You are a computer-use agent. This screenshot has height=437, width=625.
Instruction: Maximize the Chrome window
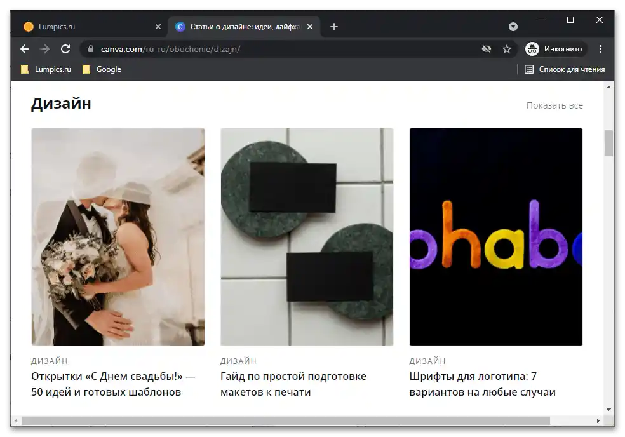click(x=570, y=20)
